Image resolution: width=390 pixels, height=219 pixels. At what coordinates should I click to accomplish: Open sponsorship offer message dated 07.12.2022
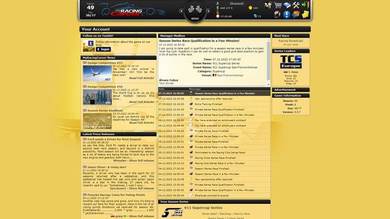coord(214,99)
